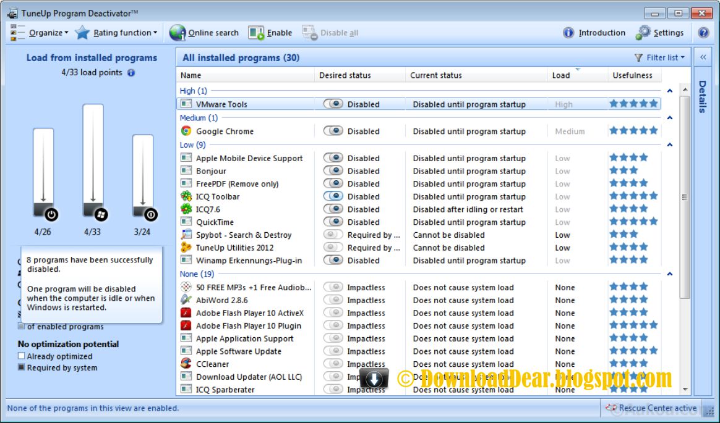
Task: Check the Already optimized checkbox
Action: (x=21, y=356)
